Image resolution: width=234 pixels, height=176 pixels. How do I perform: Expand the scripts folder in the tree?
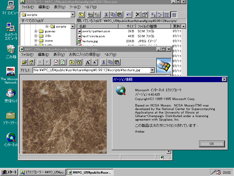click(47, 26)
